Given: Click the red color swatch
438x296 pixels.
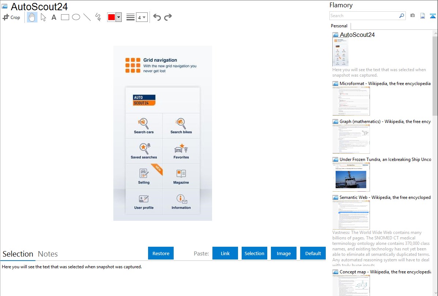Looking at the screenshot, I should 112,17.
